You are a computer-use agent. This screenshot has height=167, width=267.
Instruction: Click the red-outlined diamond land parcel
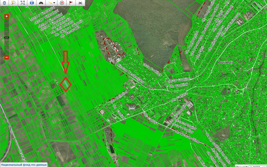pyautogui.click(x=66, y=84)
